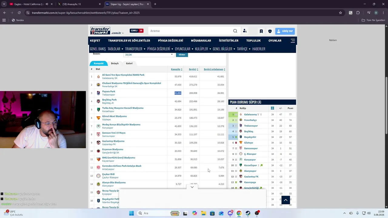The image size is (388, 218).
Task: Open the apps grid in bookmarks bar
Action: click(4, 20)
